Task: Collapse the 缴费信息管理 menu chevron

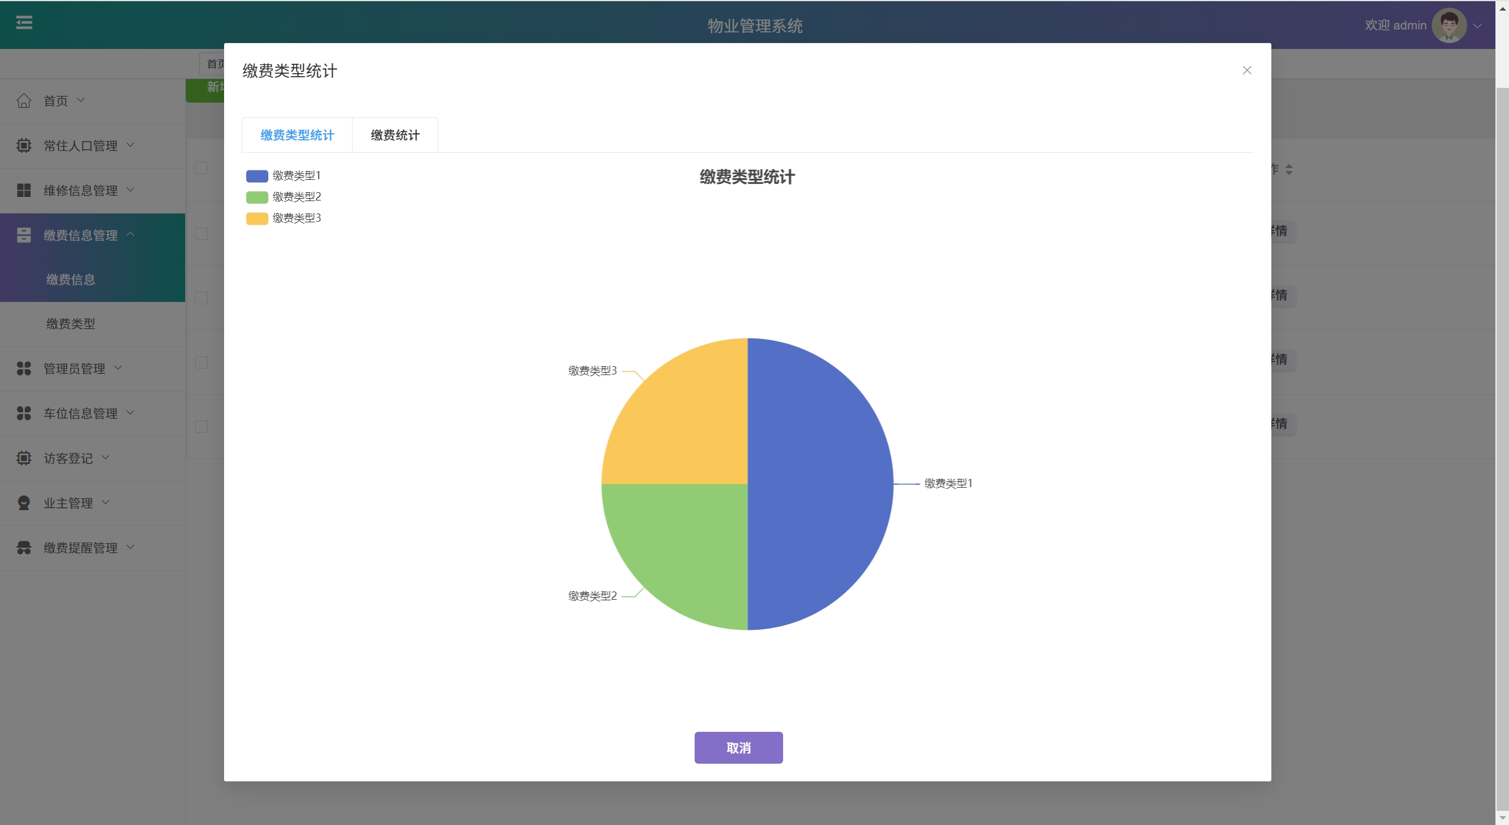Action: 131,235
